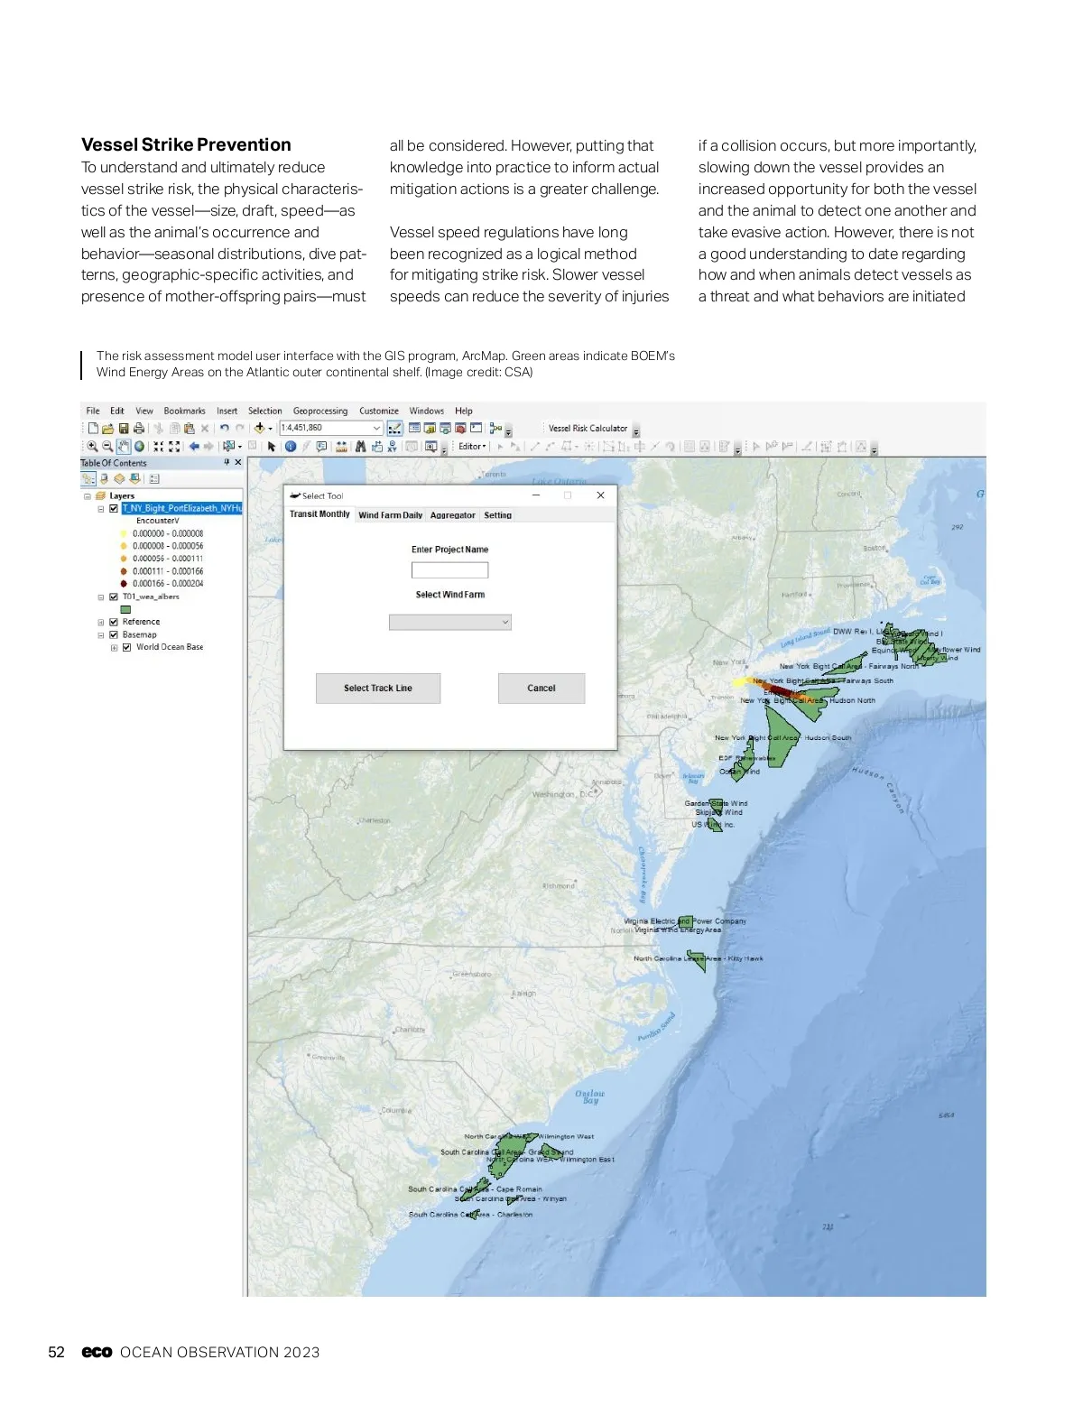Click the Save map document icon
Image resolution: width=1083 pixels, height=1406 pixels.
pos(124,429)
